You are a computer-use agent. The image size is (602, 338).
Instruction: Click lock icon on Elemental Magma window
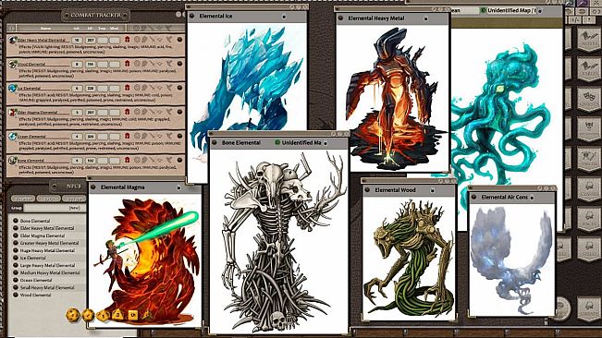[178, 187]
